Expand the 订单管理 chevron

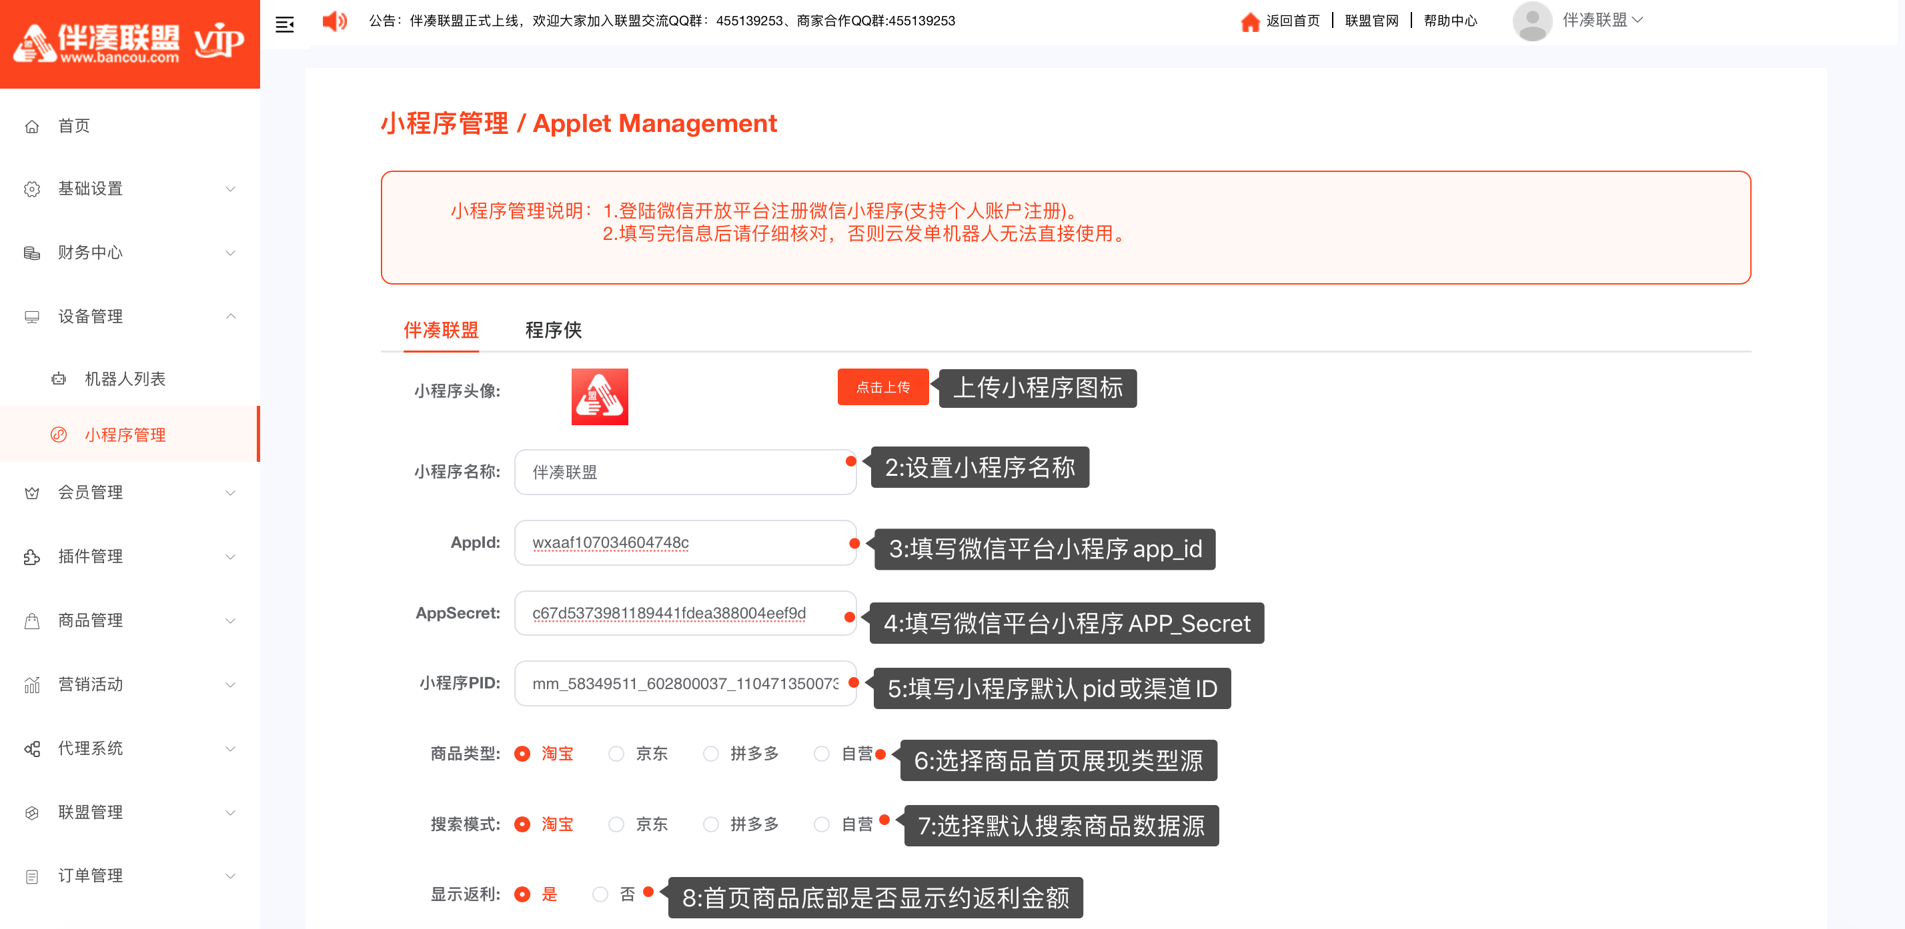(231, 876)
